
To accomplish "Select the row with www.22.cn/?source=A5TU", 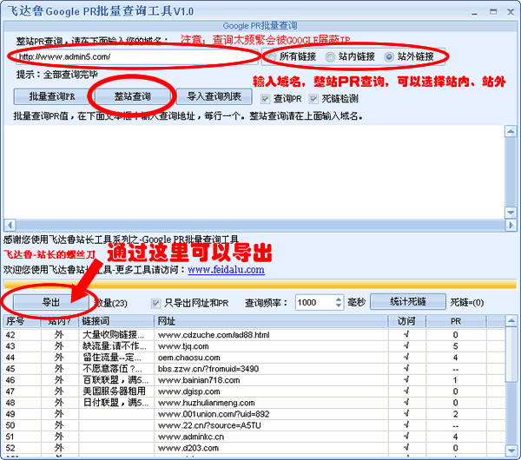I will [x=254, y=425].
